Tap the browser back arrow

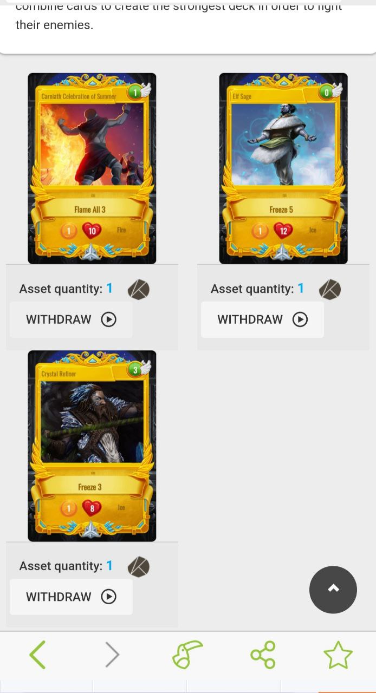[37, 655]
